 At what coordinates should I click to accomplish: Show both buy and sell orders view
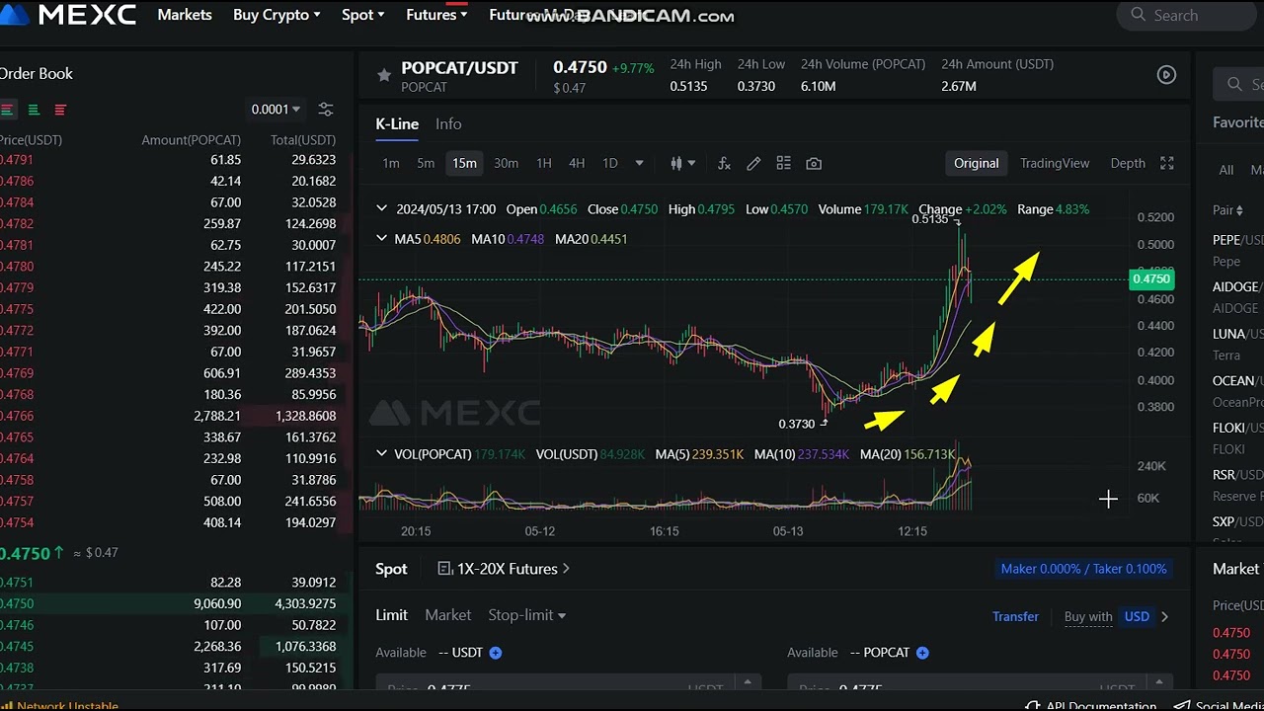[7, 110]
